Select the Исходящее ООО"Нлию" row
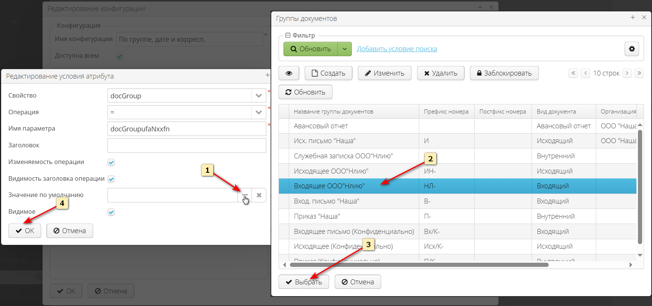 click(x=457, y=171)
